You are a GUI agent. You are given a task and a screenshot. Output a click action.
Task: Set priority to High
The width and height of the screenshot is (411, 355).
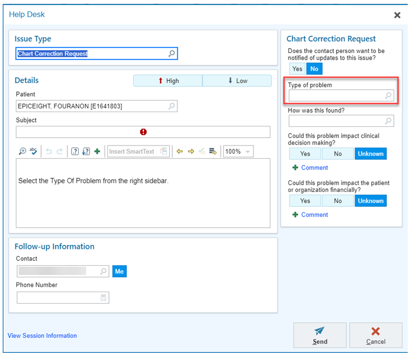pyautogui.click(x=168, y=81)
